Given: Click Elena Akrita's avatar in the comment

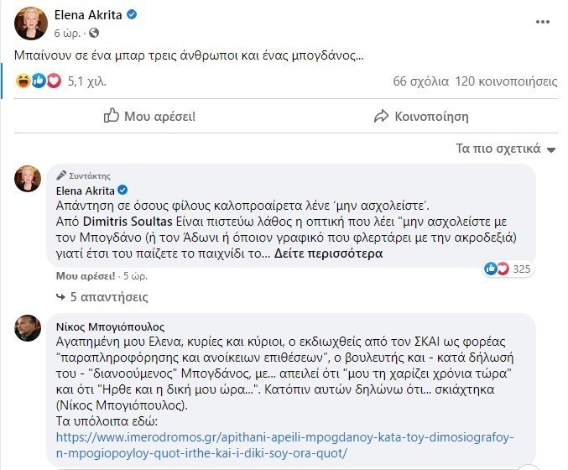Looking at the screenshot, I should 29,179.
